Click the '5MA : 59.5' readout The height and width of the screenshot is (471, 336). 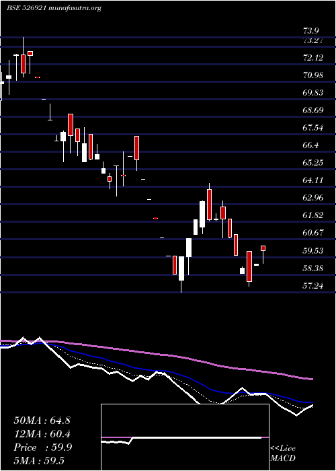pos(39,460)
